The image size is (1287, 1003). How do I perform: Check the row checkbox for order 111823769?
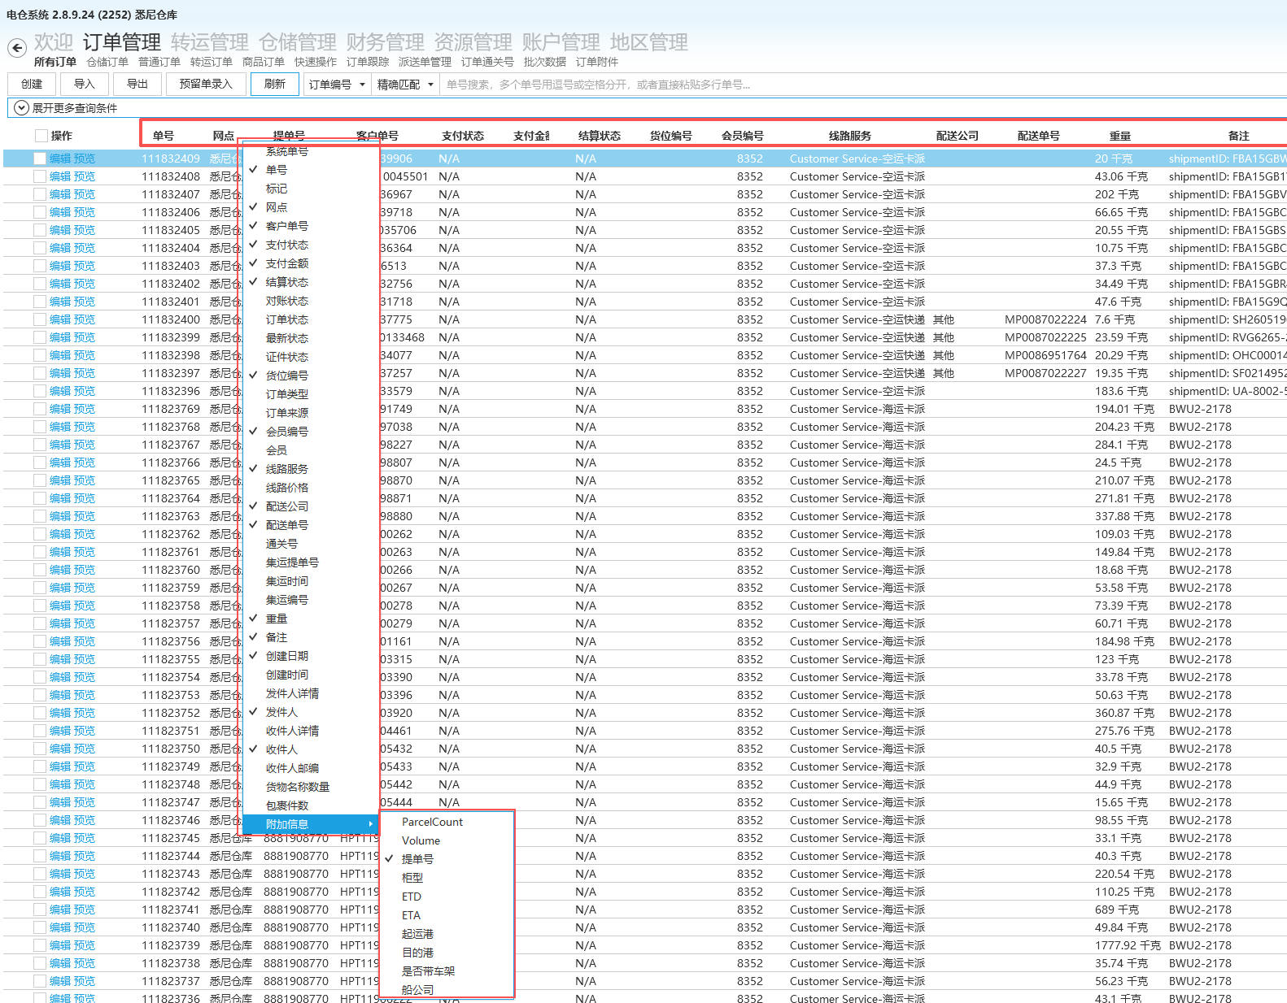40,409
